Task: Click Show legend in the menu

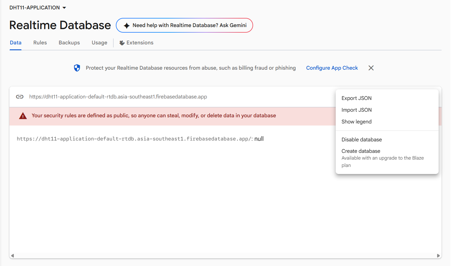Action: (x=356, y=122)
